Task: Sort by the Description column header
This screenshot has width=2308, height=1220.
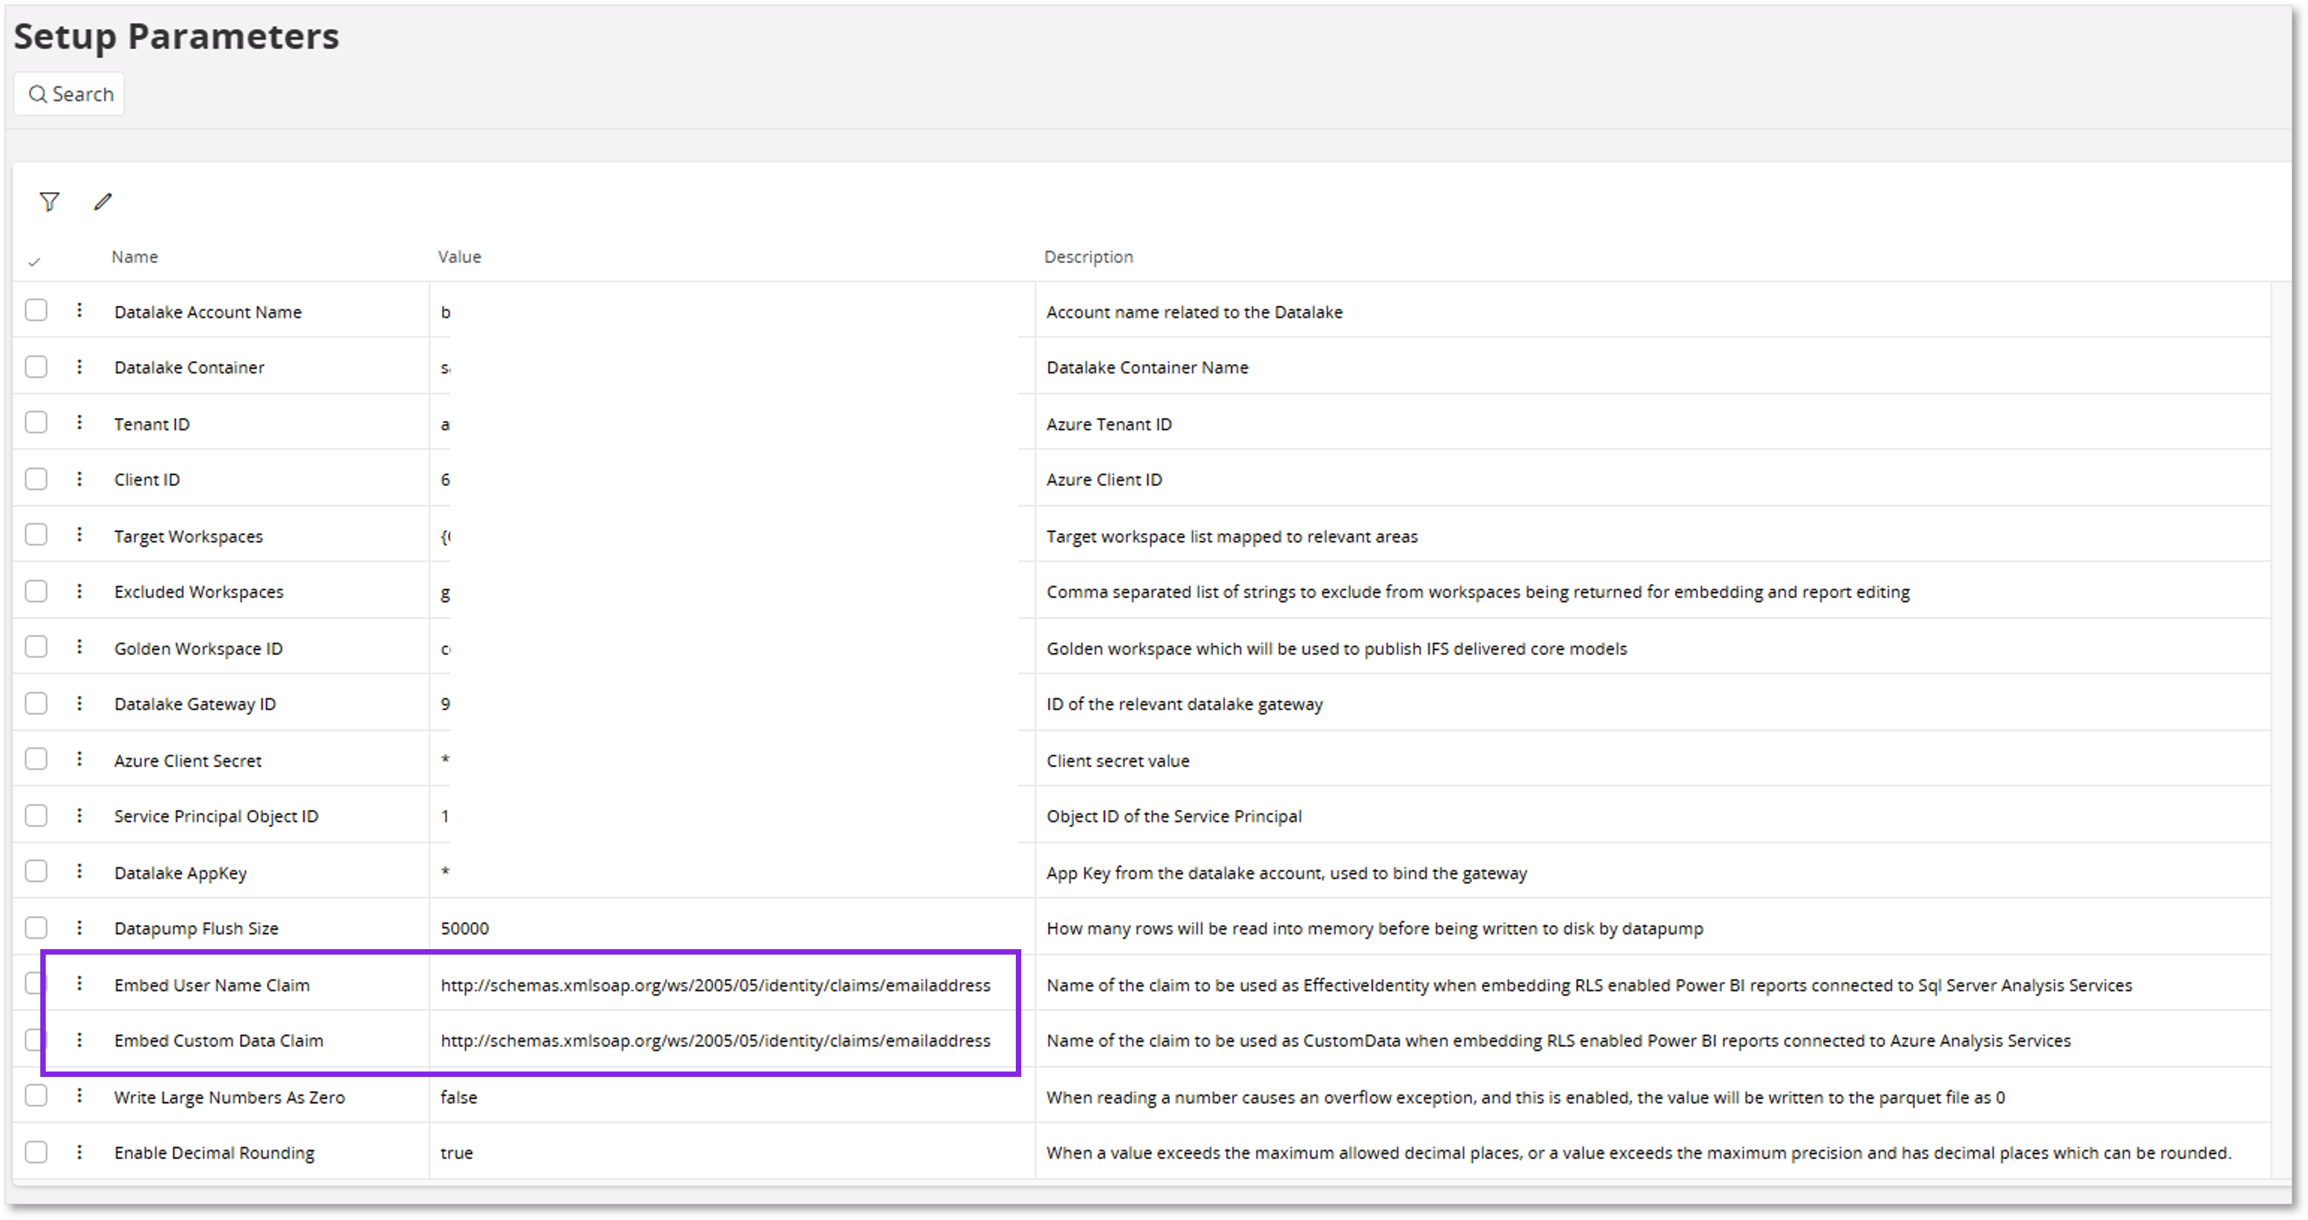Action: 1089,257
